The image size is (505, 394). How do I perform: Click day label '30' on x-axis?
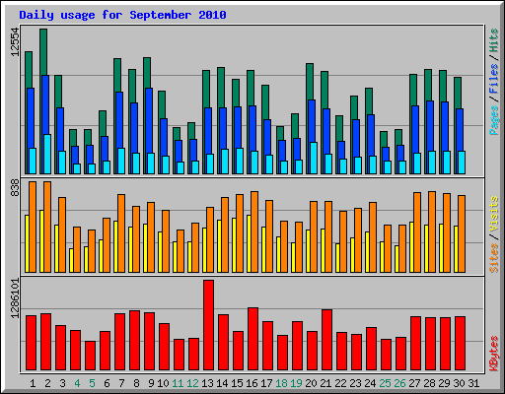click(x=459, y=383)
